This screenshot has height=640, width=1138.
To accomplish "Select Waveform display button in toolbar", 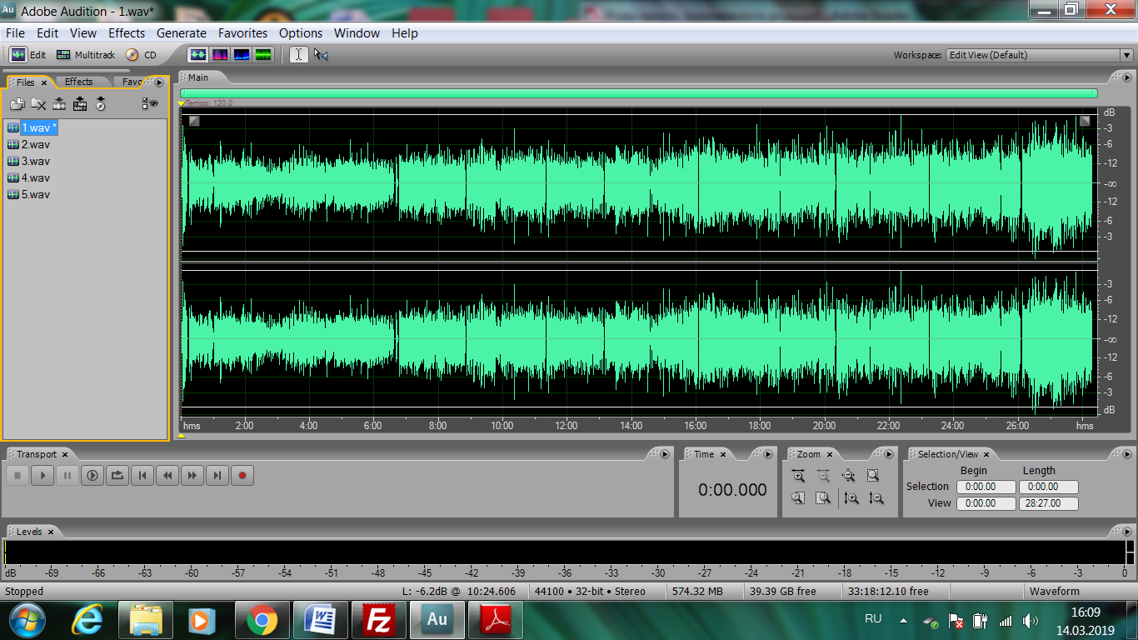I will click(197, 55).
